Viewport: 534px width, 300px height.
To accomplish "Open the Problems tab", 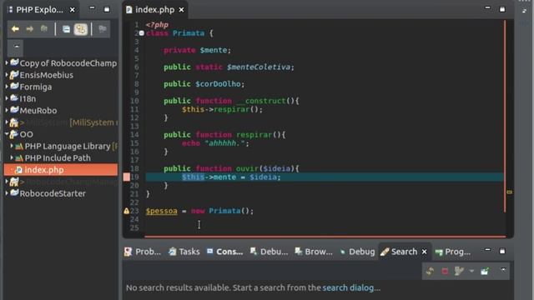I will tap(143, 252).
